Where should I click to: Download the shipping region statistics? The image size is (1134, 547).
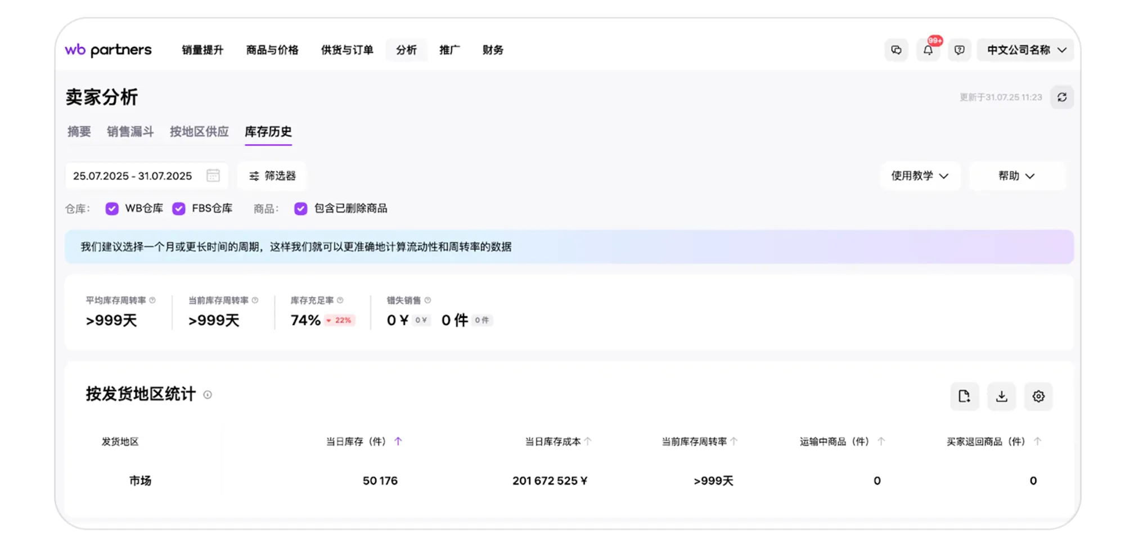(1002, 396)
